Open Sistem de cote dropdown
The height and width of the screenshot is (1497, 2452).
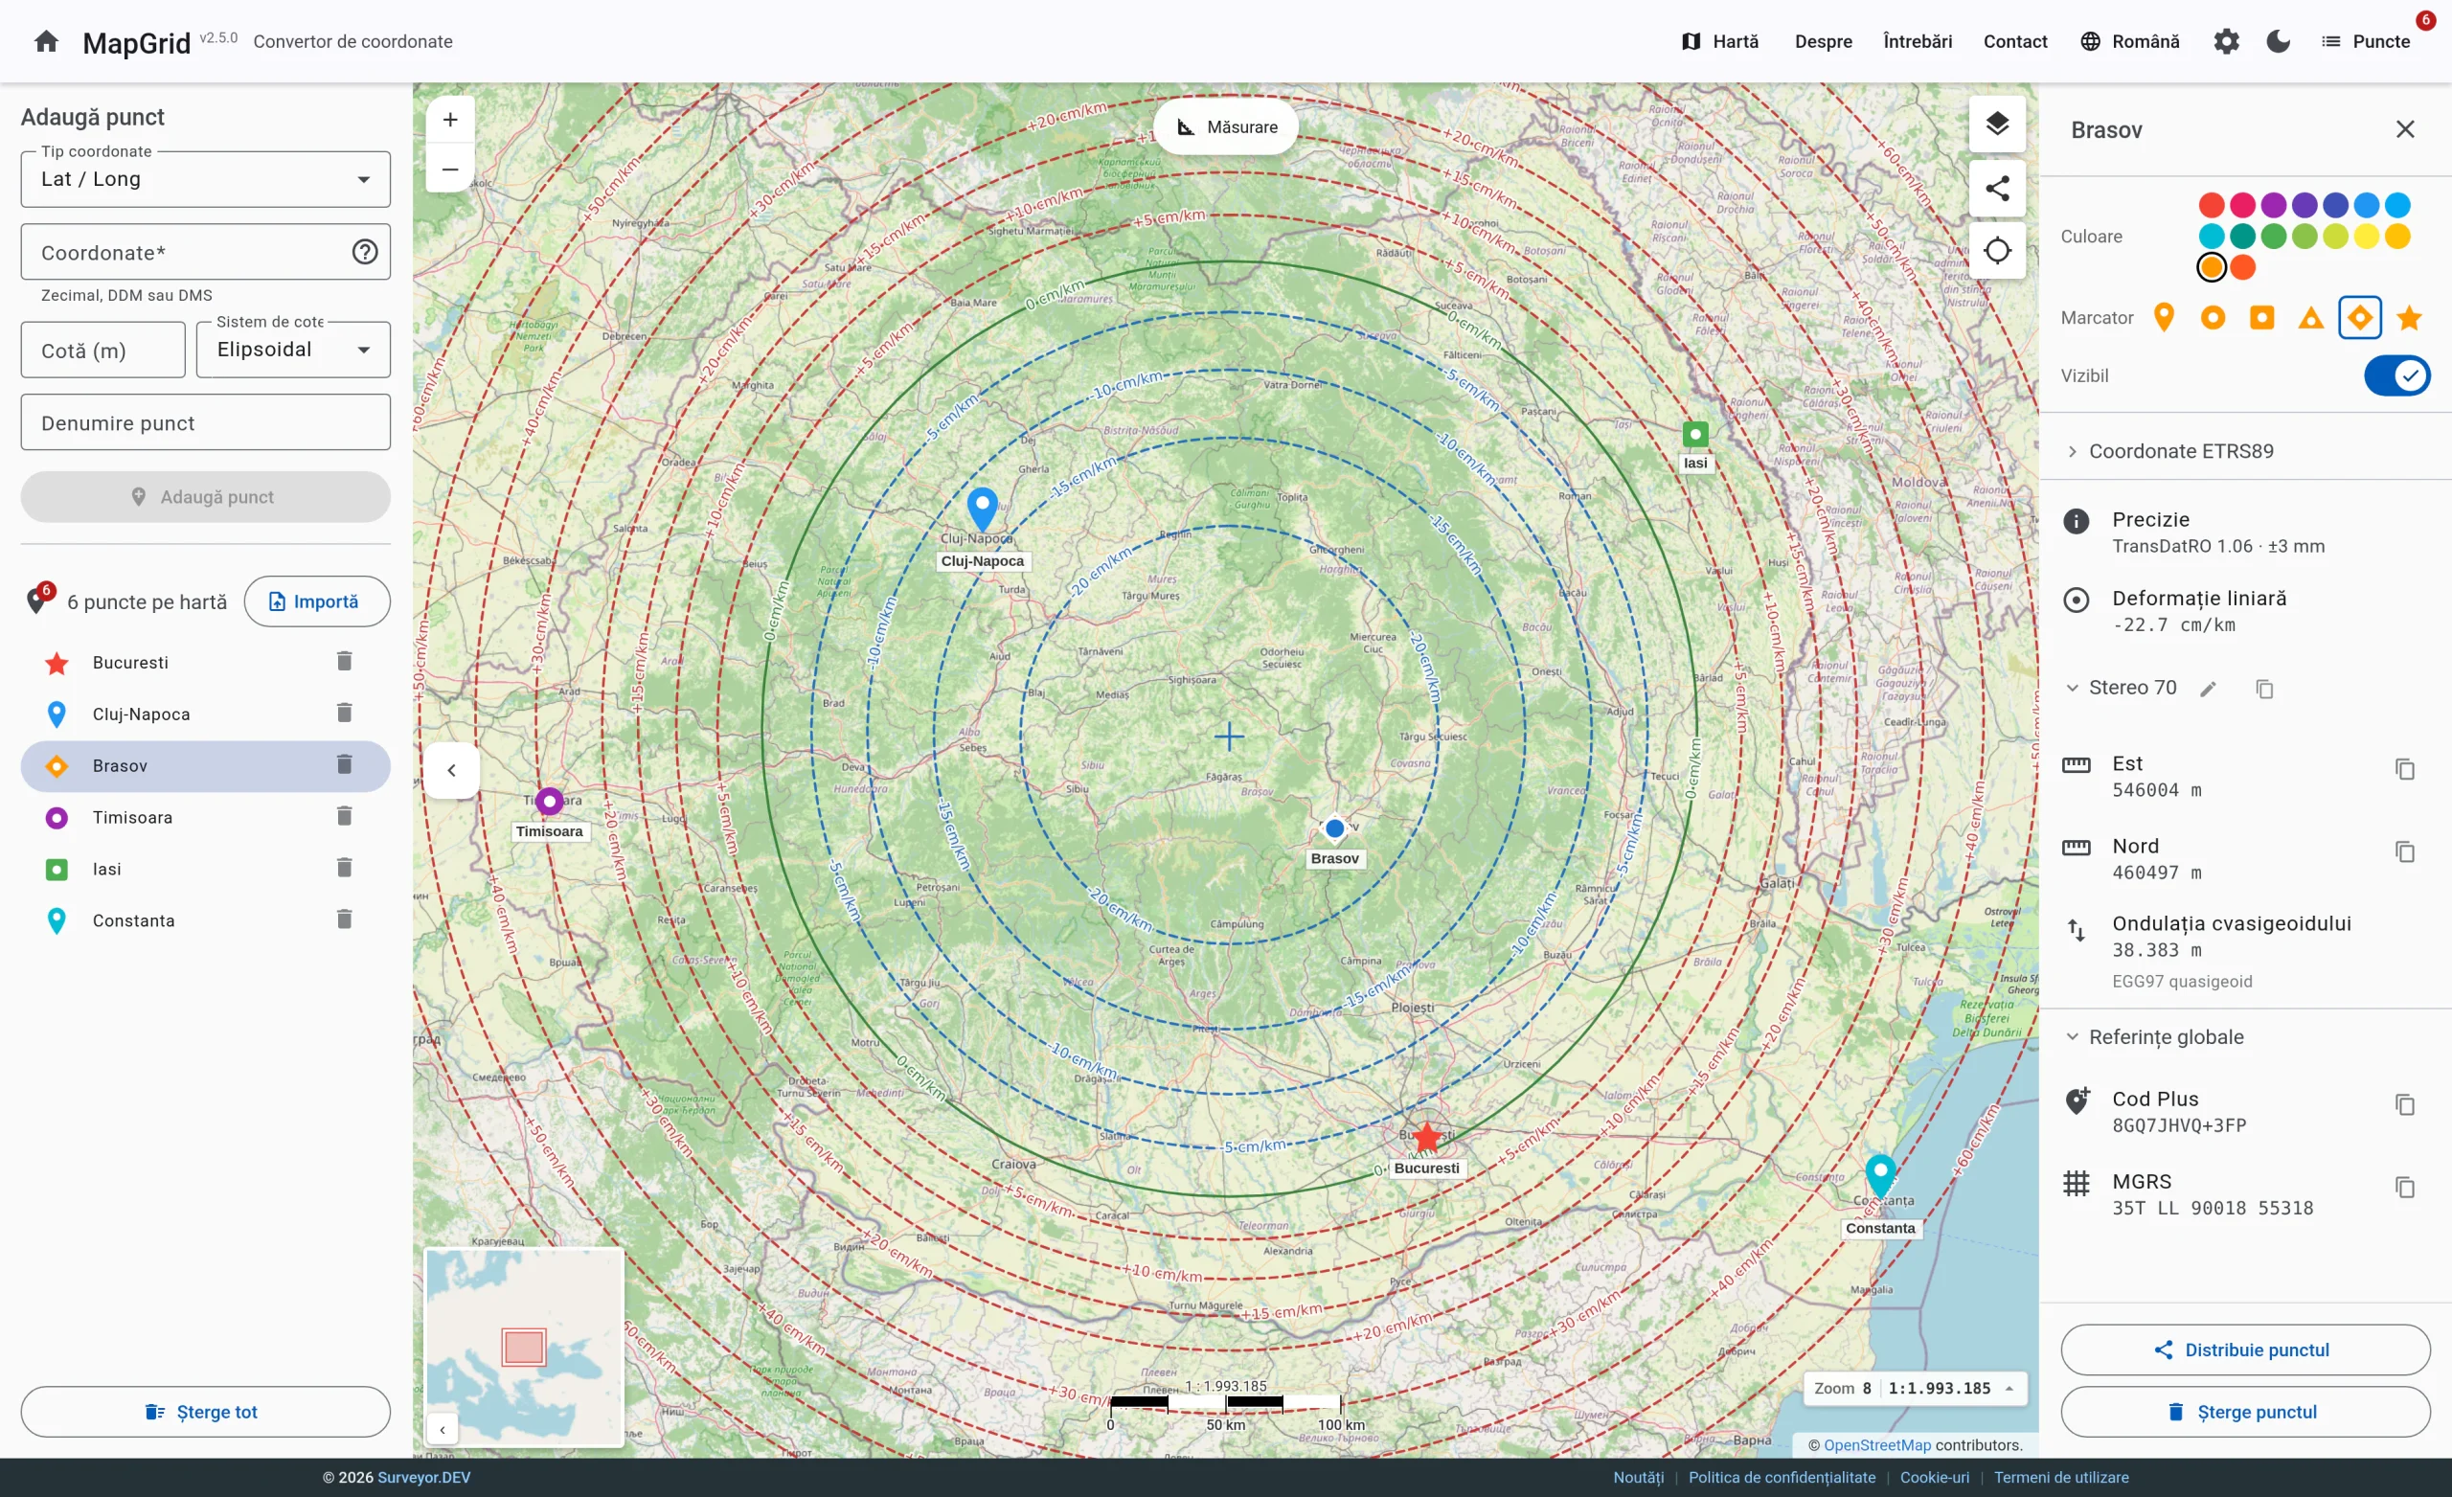click(x=292, y=350)
